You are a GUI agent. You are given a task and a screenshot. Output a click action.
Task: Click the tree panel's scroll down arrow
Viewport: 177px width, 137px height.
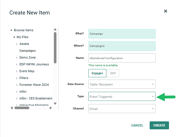(55, 103)
